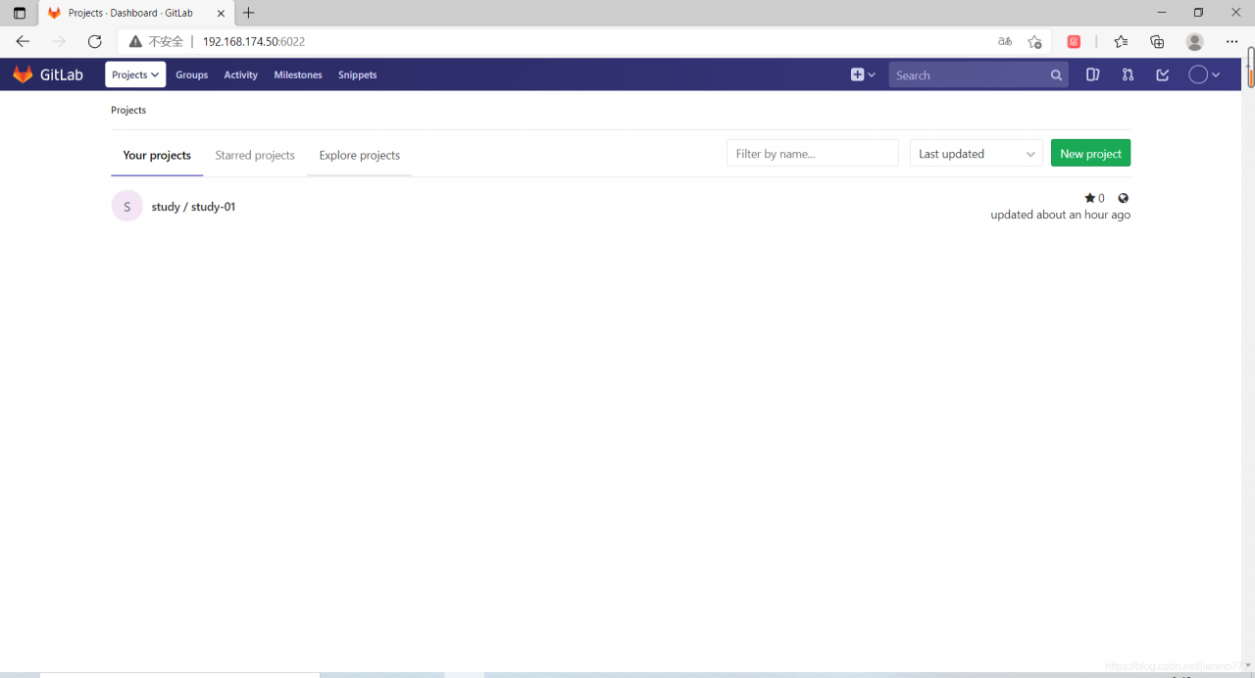Open the Last updated sort dropdown

pos(977,153)
